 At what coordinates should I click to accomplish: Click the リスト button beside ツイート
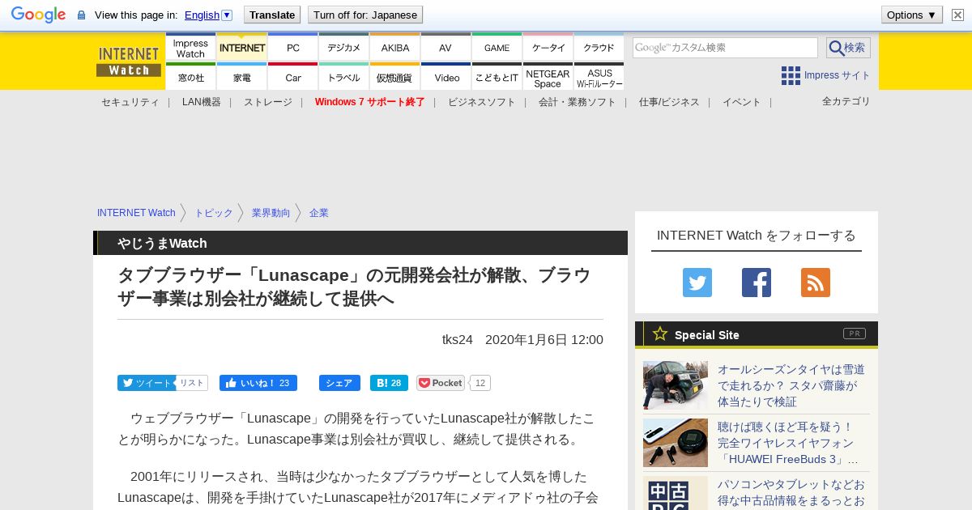click(x=192, y=383)
